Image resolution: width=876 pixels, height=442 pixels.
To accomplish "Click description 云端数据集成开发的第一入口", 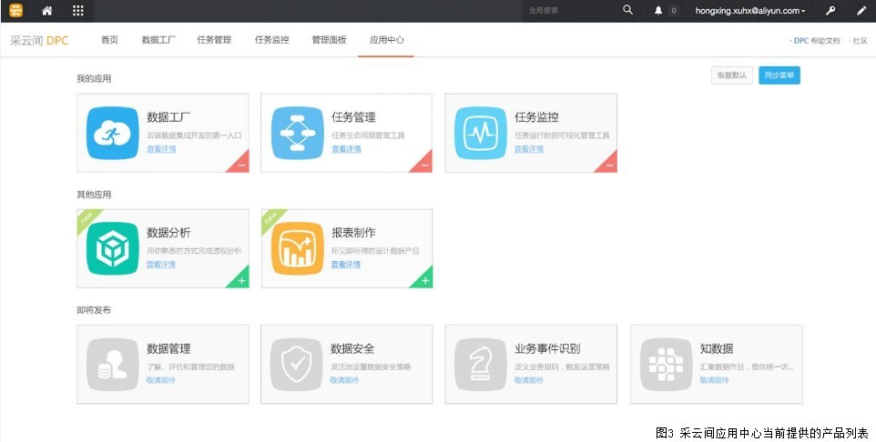I will 195,135.
